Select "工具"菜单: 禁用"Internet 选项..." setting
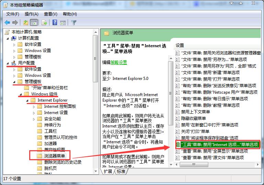264x185 pixels. pos(218,144)
